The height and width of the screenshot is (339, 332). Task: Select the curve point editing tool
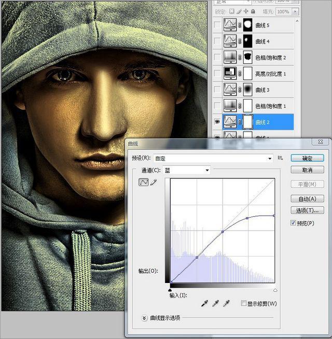click(x=143, y=182)
